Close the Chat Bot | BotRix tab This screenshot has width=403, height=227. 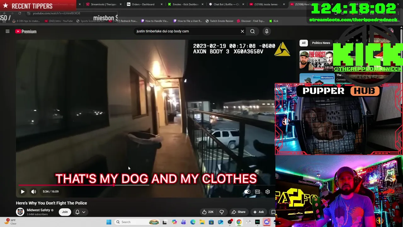pos(243,4)
